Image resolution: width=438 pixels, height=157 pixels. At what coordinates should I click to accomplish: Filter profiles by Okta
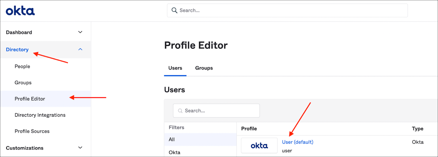click(175, 152)
